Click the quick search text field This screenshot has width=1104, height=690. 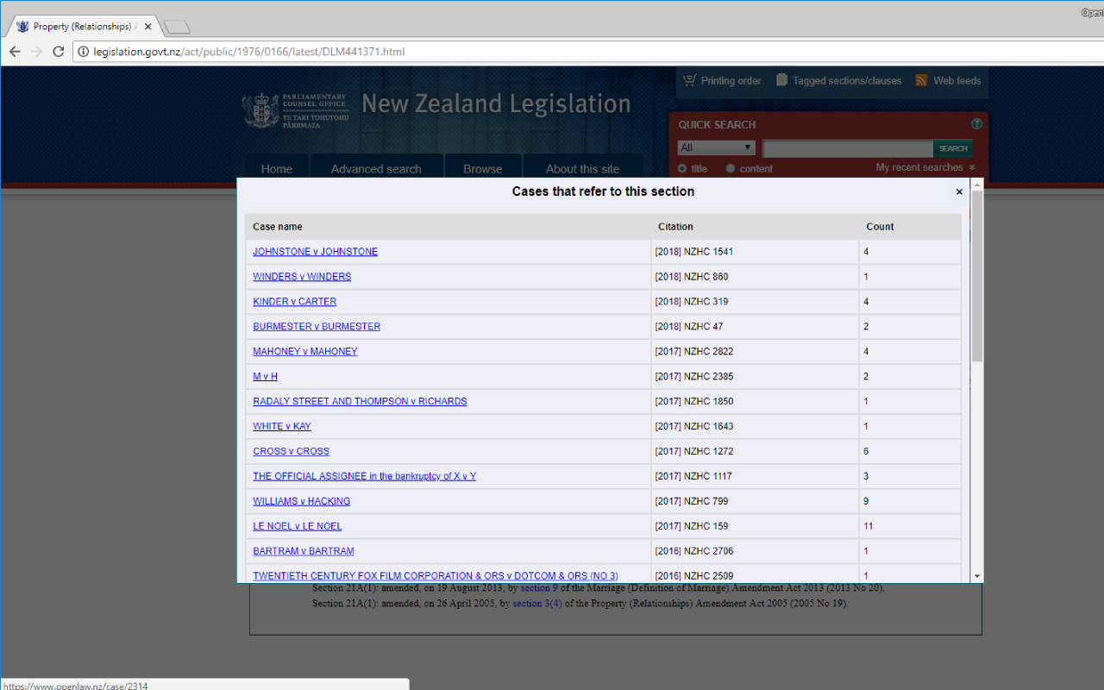(847, 148)
